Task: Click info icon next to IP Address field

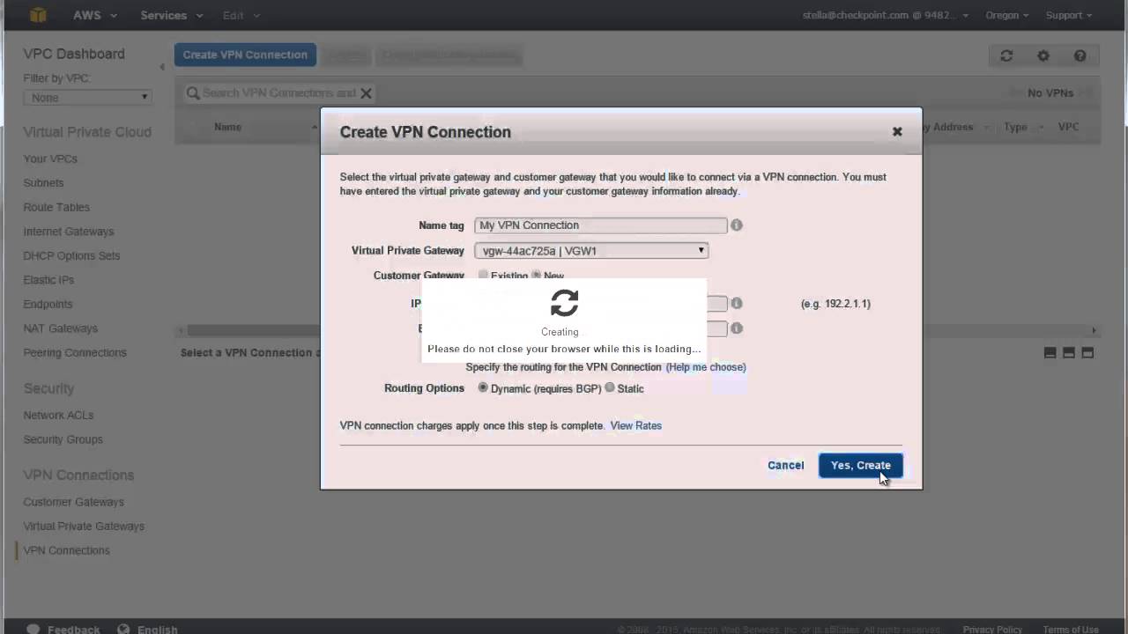Action: pos(737,303)
